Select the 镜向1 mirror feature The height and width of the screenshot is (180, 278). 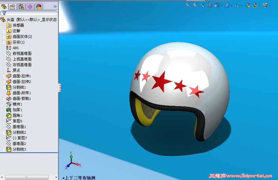tap(14, 104)
